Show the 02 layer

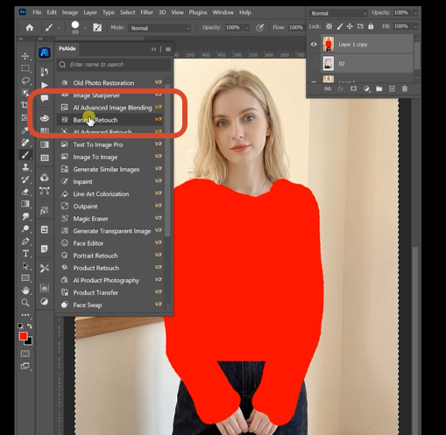point(314,64)
